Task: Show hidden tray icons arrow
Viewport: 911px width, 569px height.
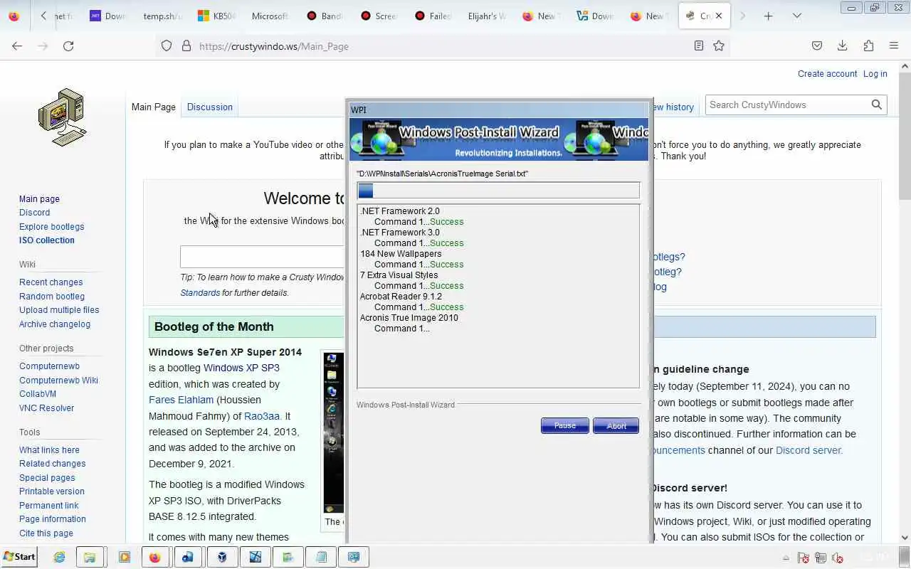Action: 786,558
